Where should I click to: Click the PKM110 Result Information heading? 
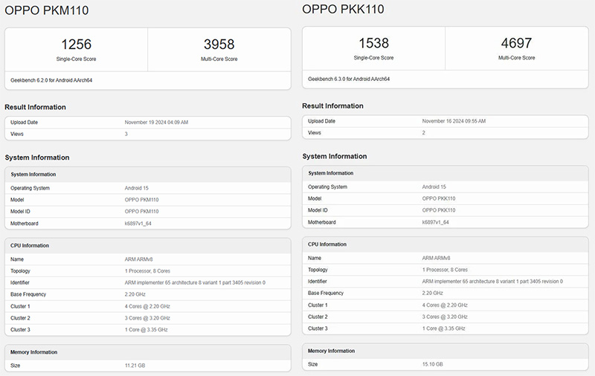click(35, 107)
